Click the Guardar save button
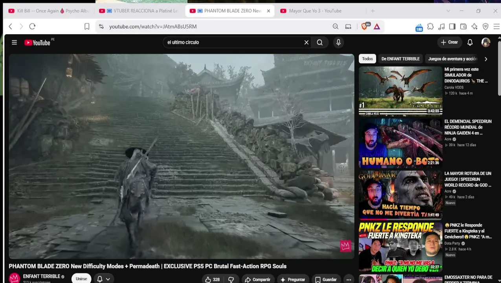Viewport: 501px width, 283px height. 326,279
